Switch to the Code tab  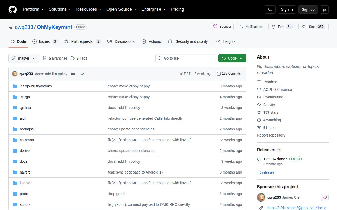(x=18, y=41)
